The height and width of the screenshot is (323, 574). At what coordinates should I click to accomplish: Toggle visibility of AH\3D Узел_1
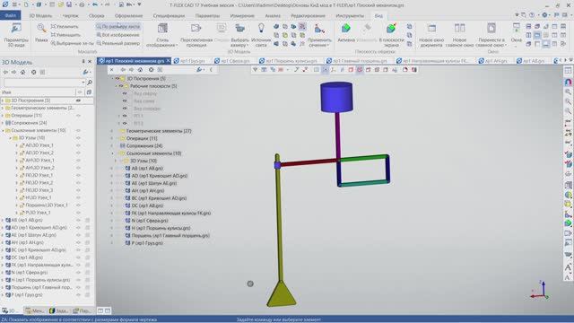coord(78,161)
